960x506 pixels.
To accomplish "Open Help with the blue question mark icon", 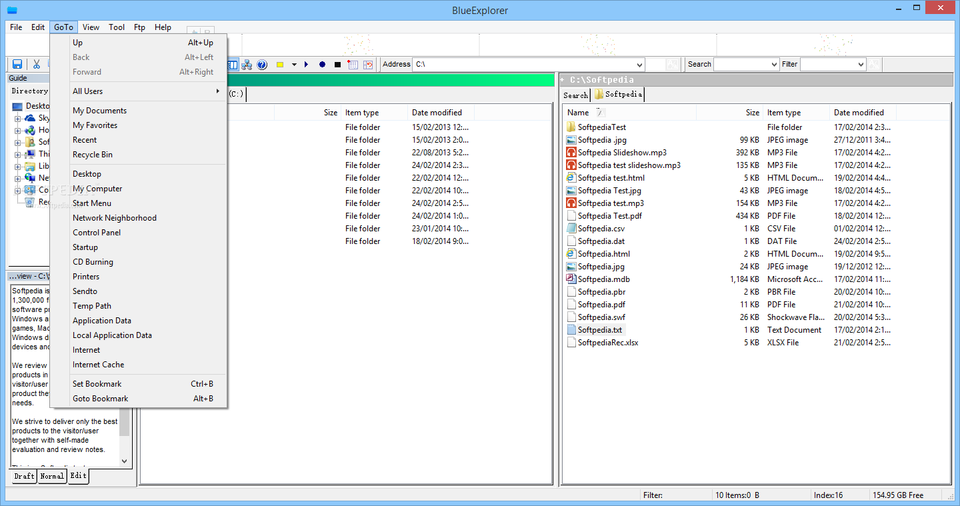I will pyautogui.click(x=262, y=65).
